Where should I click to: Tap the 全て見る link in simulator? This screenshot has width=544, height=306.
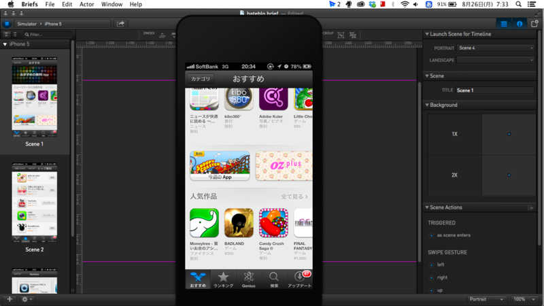click(294, 197)
